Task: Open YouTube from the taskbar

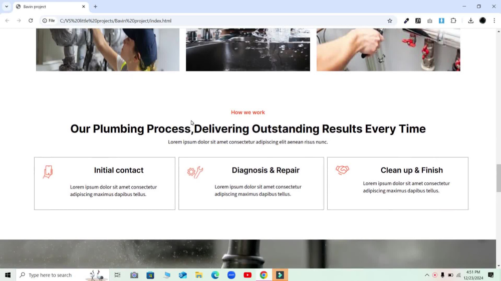Action: [x=247, y=275]
